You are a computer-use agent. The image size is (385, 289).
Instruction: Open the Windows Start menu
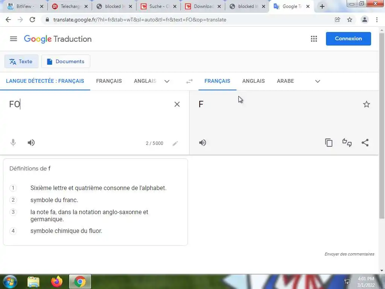[10, 281]
